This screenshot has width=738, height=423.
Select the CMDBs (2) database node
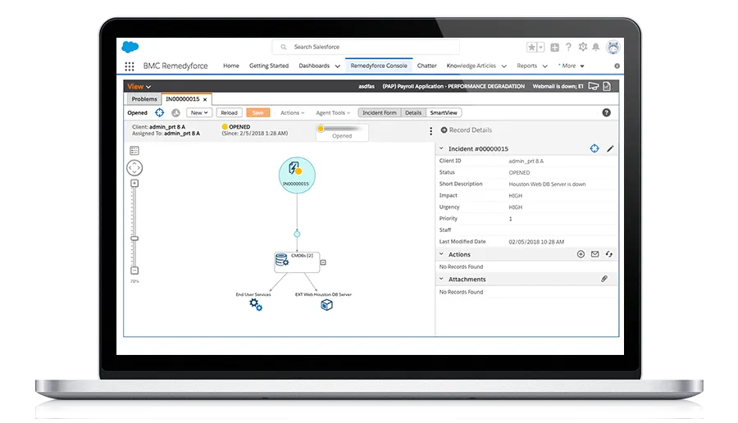297,262
